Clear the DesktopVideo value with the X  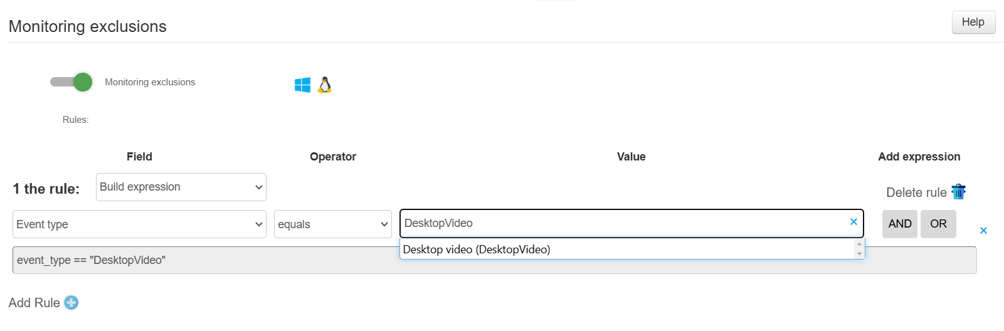pyautogui.click(x=853, y=222)
